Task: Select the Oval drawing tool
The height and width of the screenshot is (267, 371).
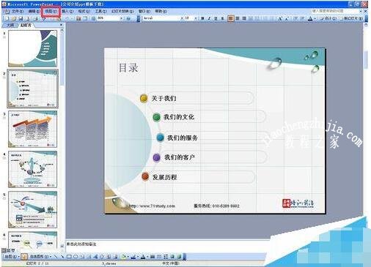Action: click(76, 257)
